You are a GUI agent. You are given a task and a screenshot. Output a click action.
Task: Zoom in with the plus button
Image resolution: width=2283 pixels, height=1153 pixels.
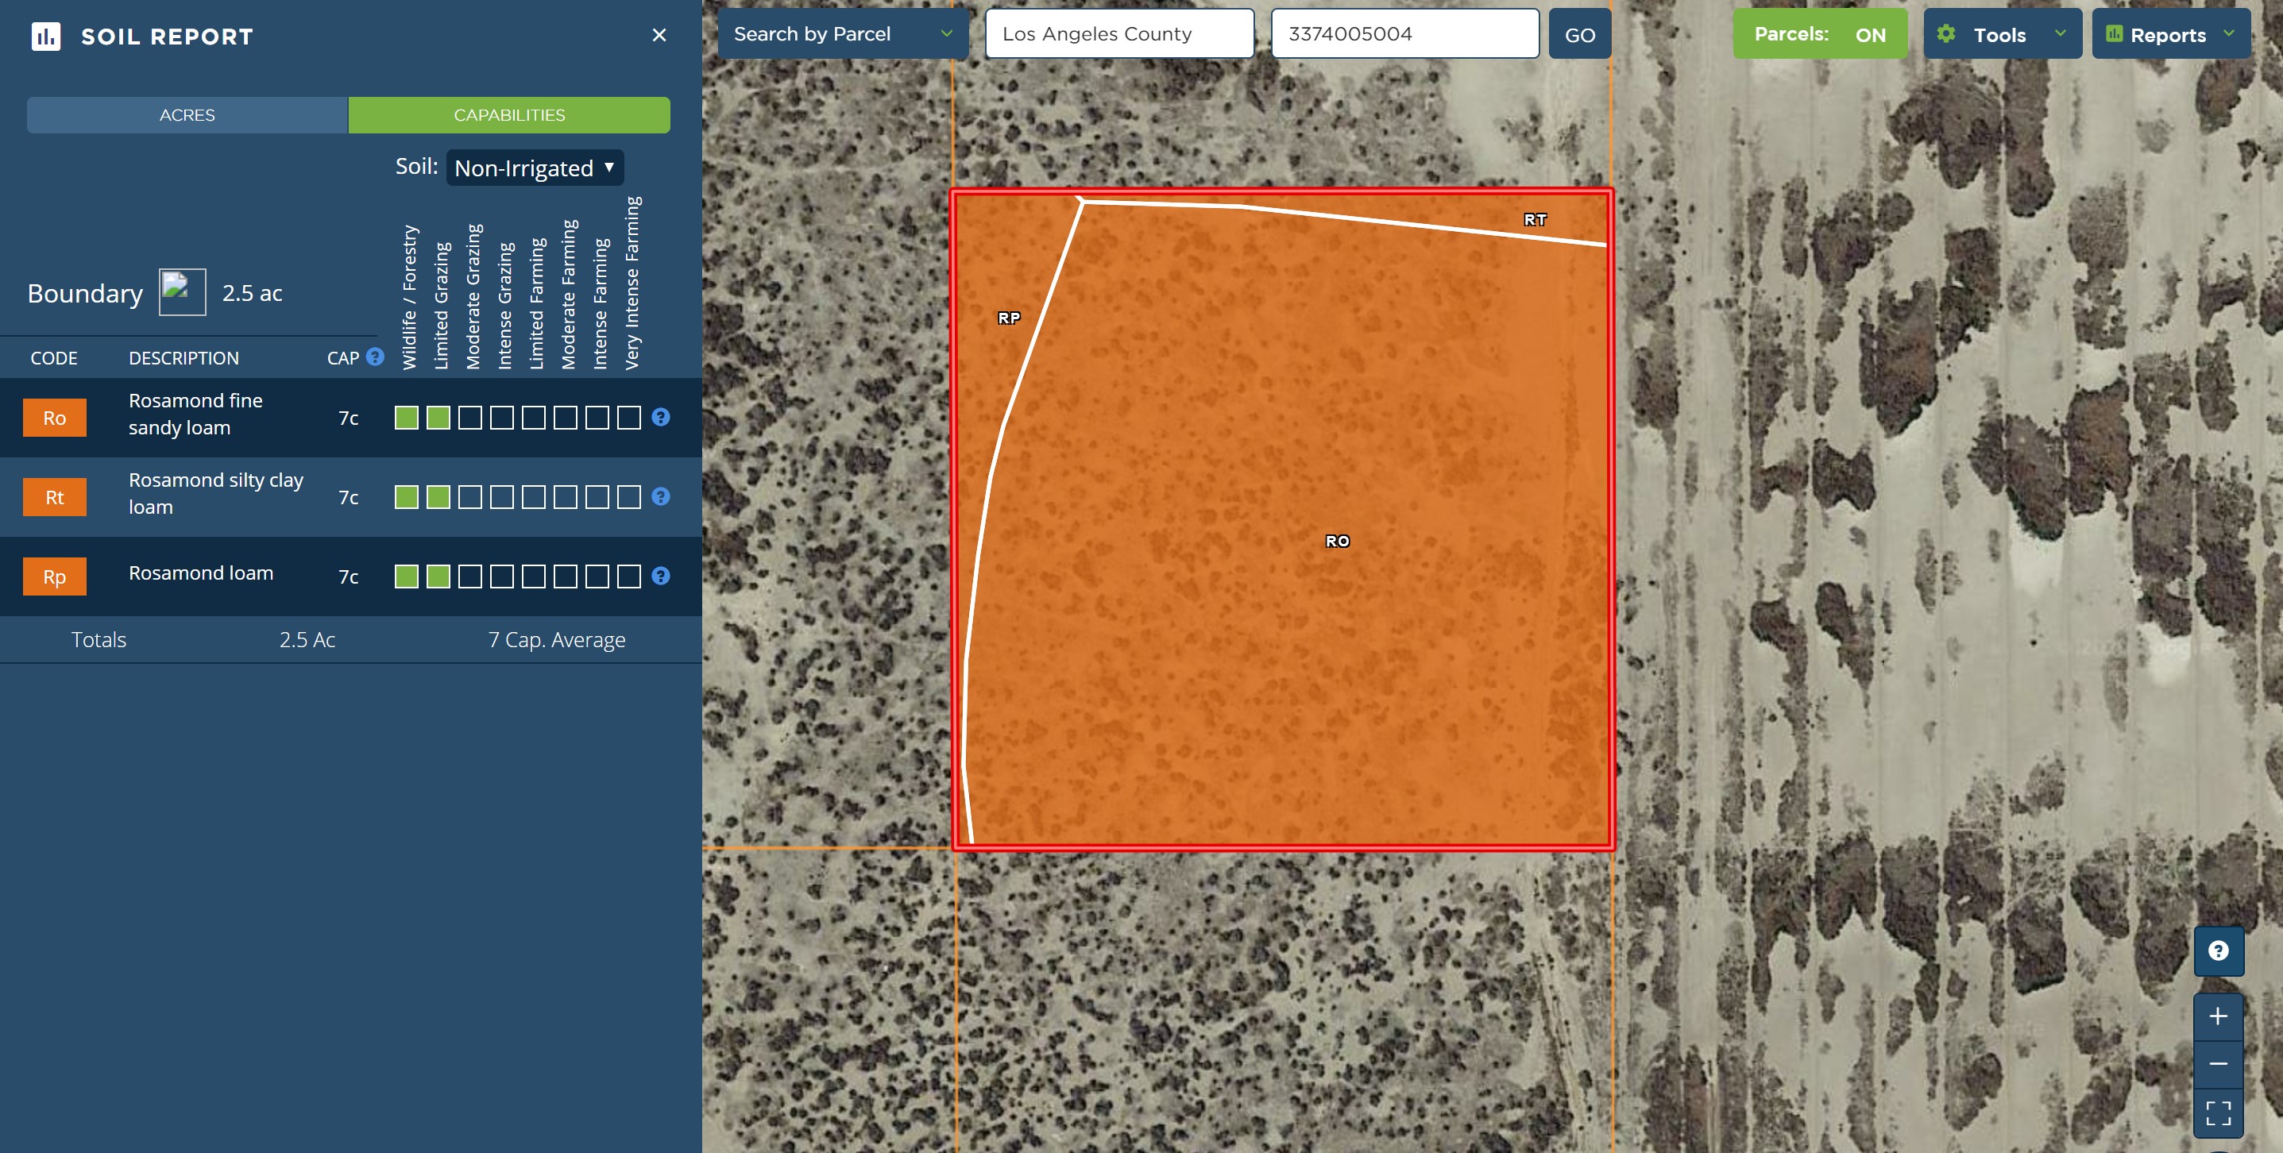(2217, 1016)
